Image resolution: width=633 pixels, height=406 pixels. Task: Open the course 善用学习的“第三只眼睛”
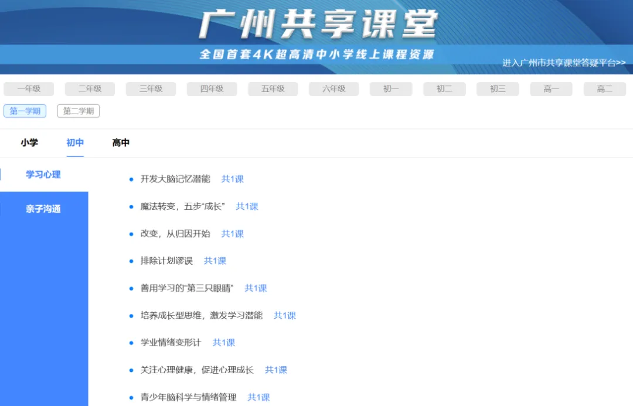(187, 288)
